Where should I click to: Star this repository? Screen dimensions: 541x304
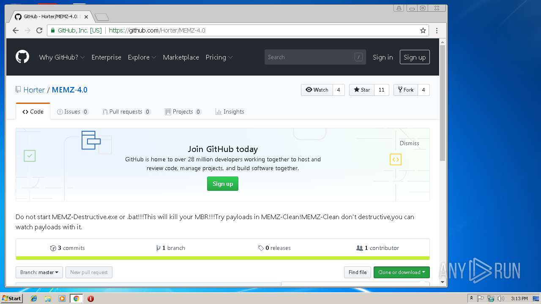(362, 90)
